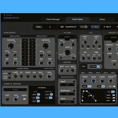The image size is (118, 118).
Task: Click Filtered Noise level modulation icon
Action: click(x=42, y=74)
